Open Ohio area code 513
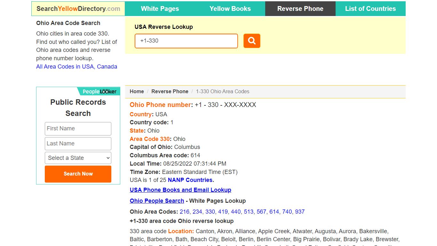437x246 pixels. (x=249, y=212)
